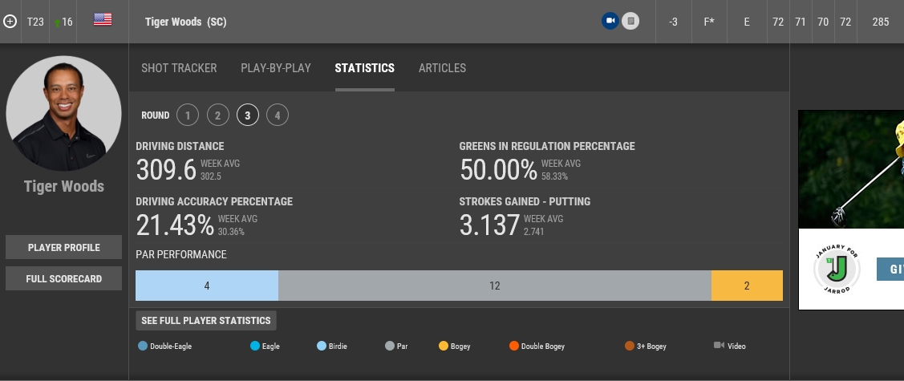Click the Player Profile button
This screenshot has height=381, width=904.
tap(64, 248)
